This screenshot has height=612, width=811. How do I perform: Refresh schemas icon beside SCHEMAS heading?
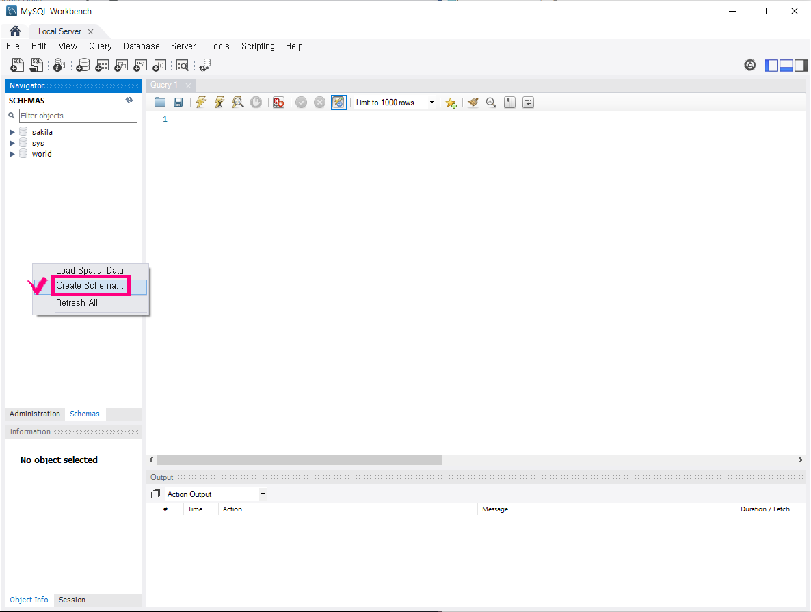(129, 100)
